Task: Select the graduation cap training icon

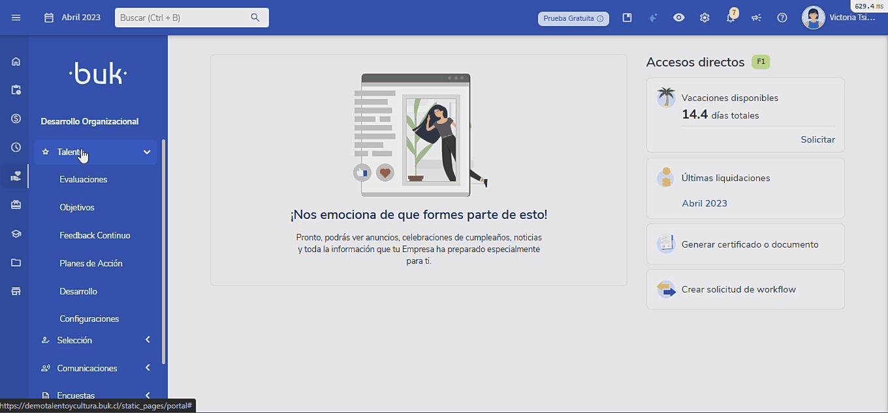Action: point(14,233)
